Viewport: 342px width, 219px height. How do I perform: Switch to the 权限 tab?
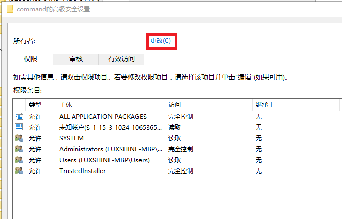coord(30,59)
